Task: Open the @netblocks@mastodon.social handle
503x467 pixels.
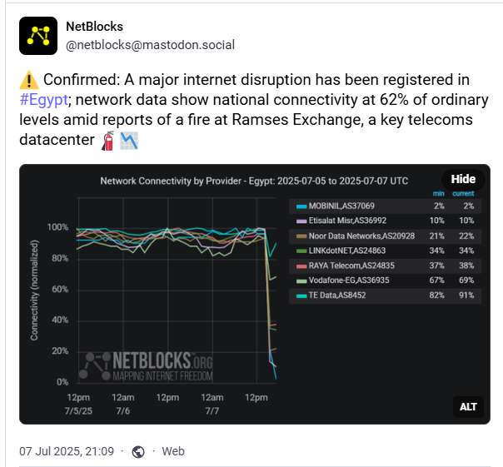Action: 150,45
